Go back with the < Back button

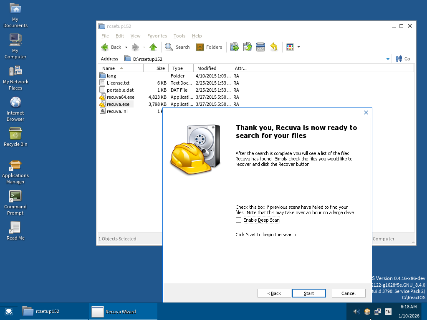[274, 293]
